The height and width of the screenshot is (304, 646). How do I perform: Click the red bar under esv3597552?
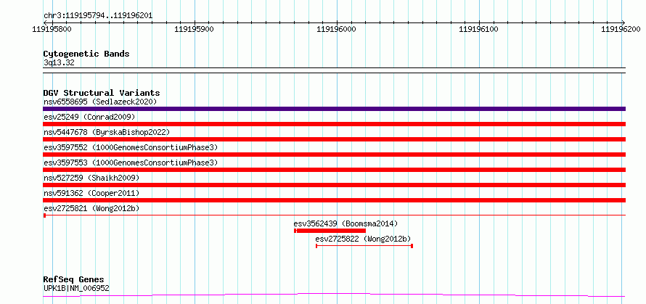334,155
